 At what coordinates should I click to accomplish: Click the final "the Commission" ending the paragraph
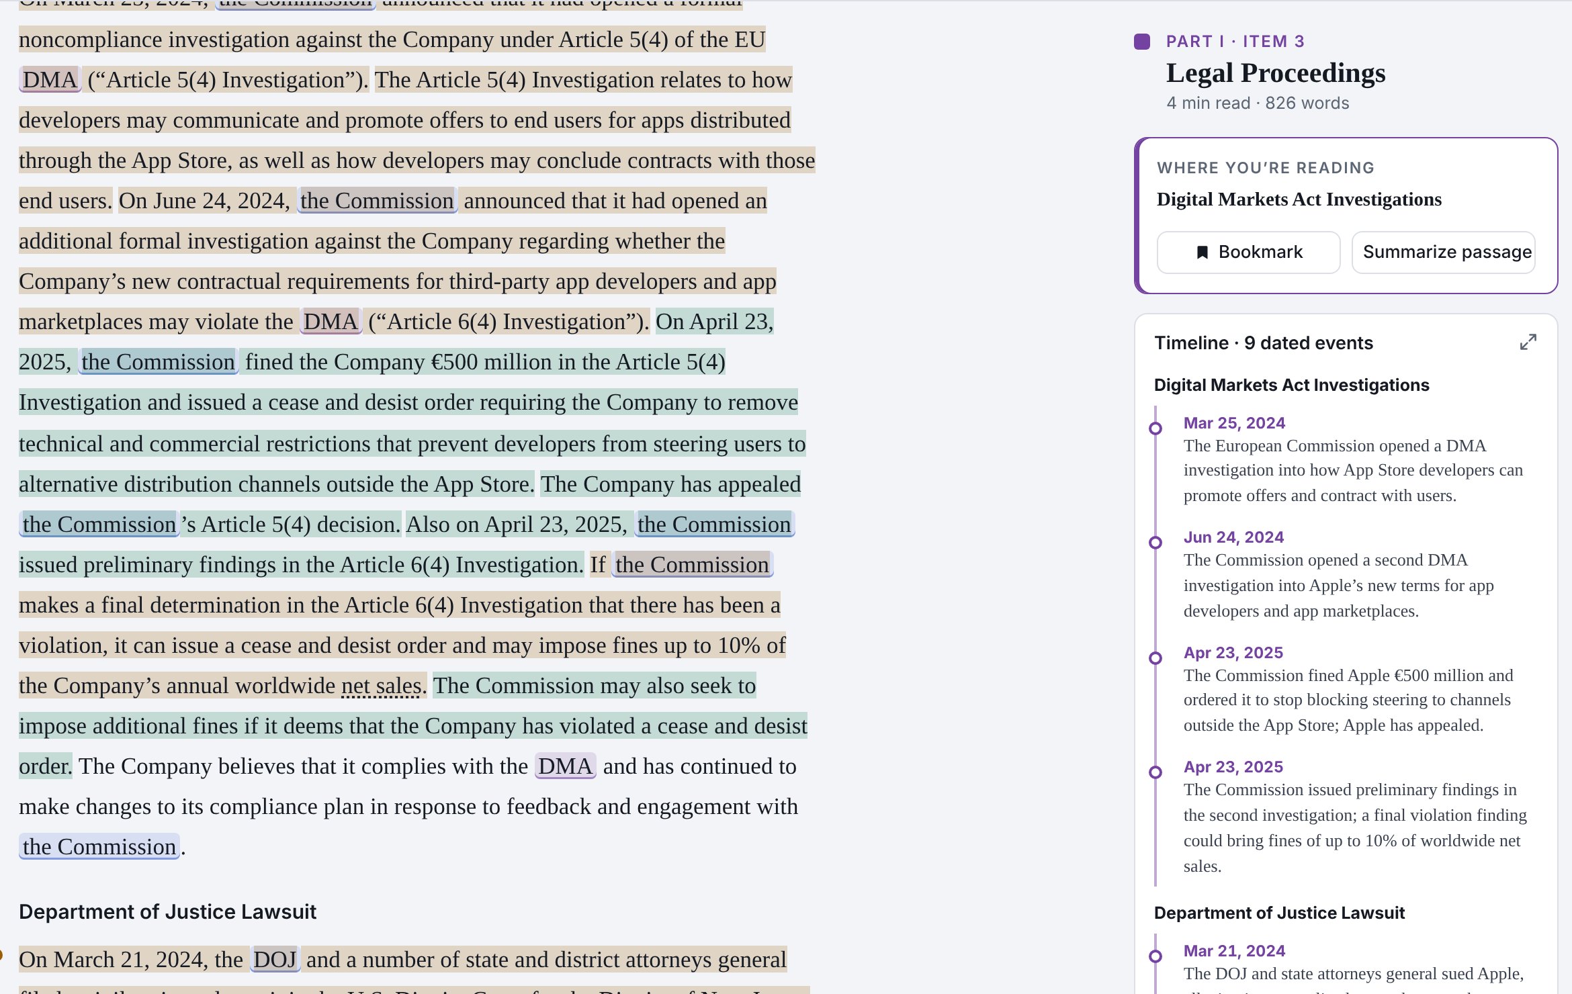(99, 847)
